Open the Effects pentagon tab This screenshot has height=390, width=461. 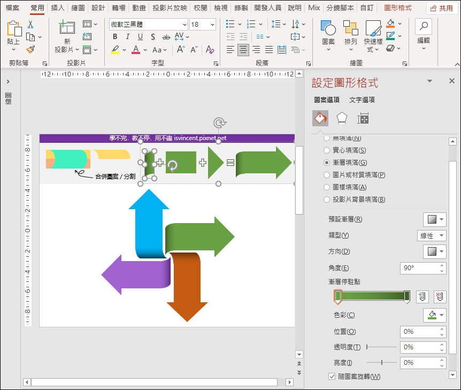[x=342, y=118]
